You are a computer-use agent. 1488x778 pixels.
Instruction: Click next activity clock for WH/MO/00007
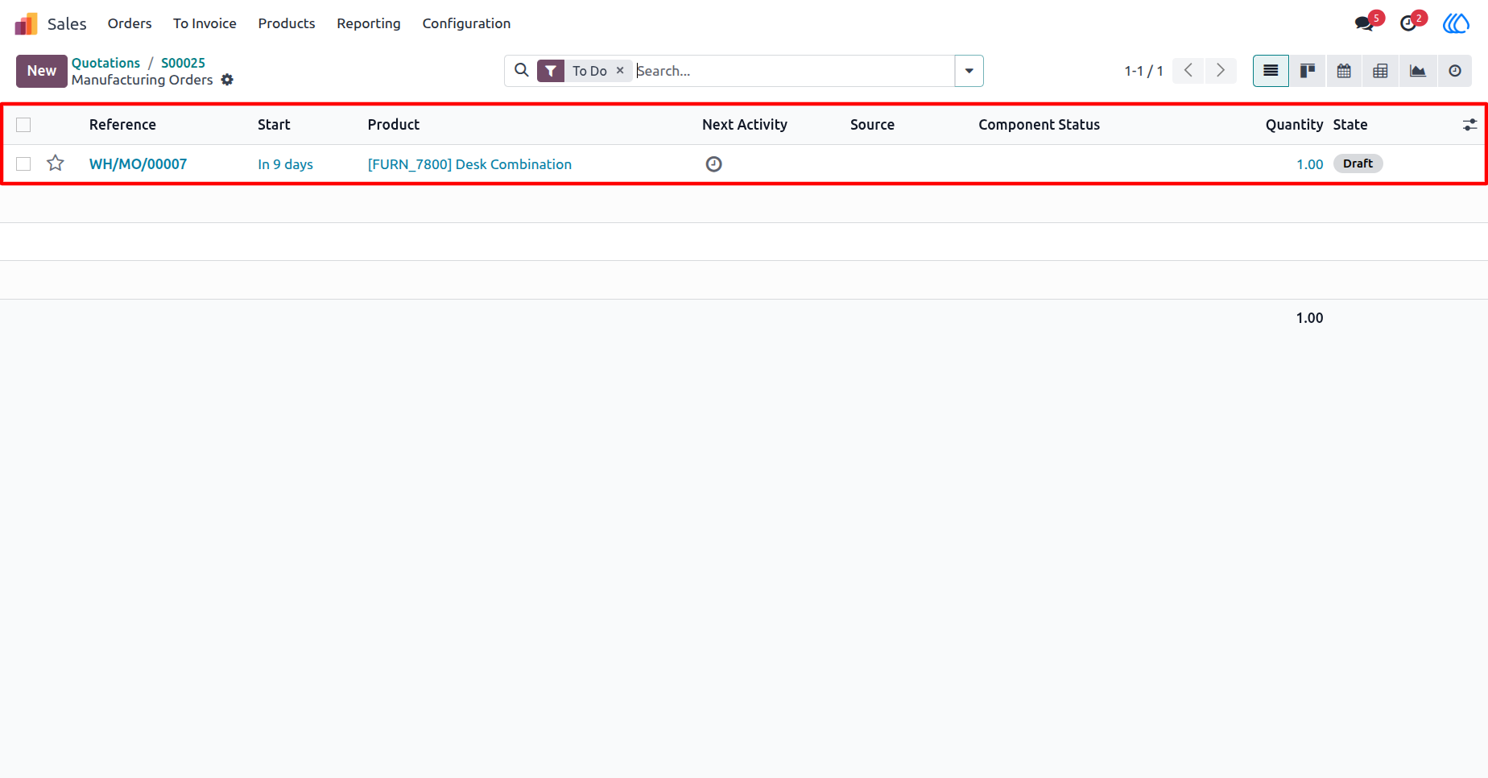tap(713, 164)
